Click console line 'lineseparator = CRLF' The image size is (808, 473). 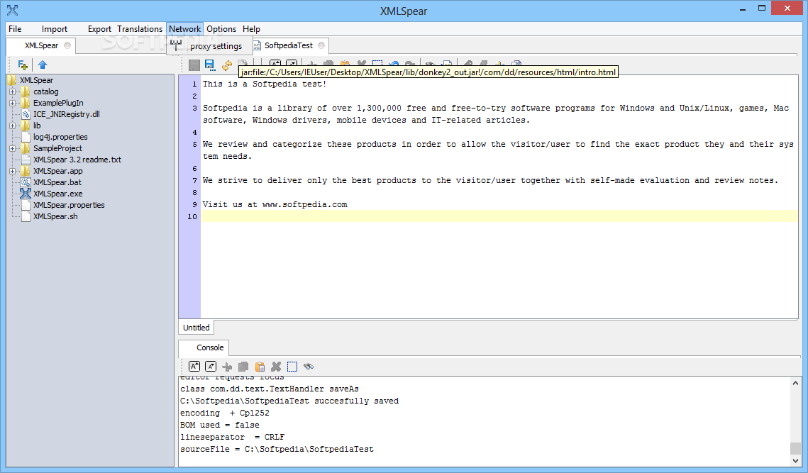[233, 437]
